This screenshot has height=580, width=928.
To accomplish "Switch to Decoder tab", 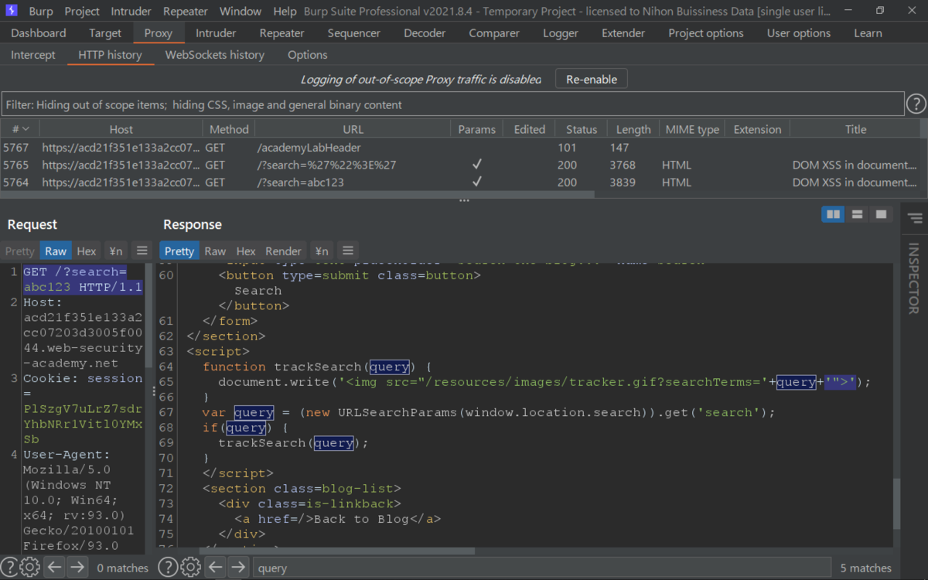I will (x=425, y=33).
